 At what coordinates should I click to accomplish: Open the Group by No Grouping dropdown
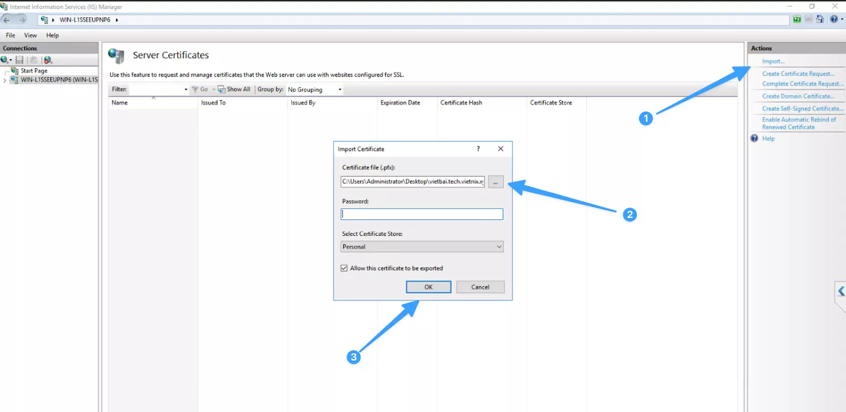[x=315, y=89]
